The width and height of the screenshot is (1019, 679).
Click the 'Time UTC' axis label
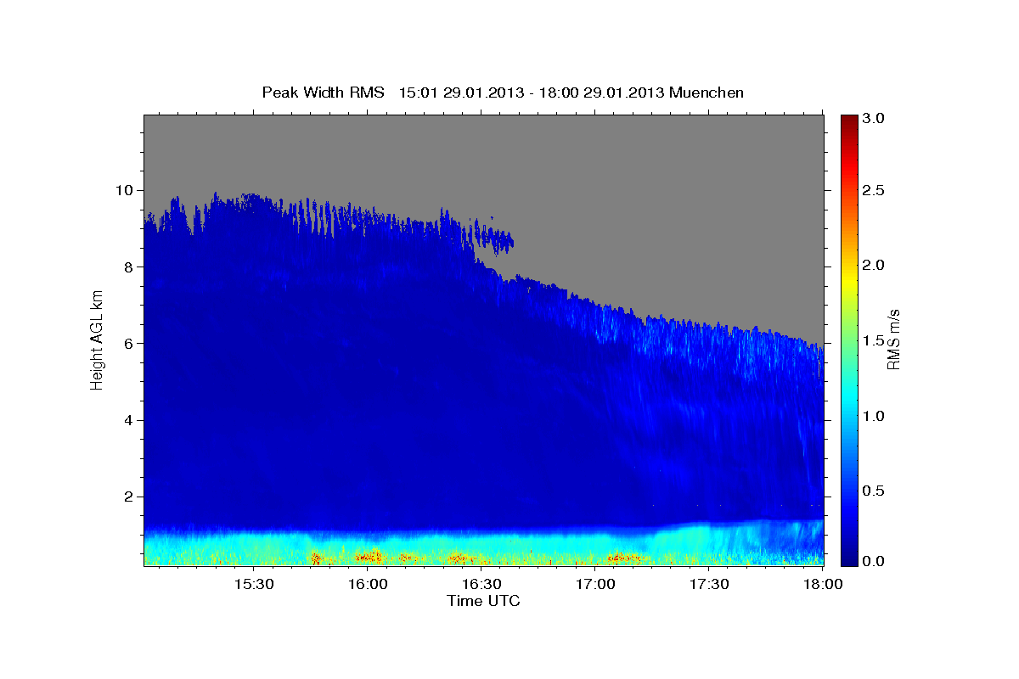click(x=483, y=601)
